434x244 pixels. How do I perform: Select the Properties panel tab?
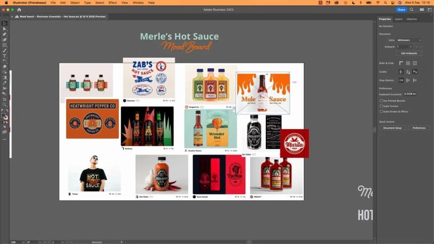tap(385, 19)
